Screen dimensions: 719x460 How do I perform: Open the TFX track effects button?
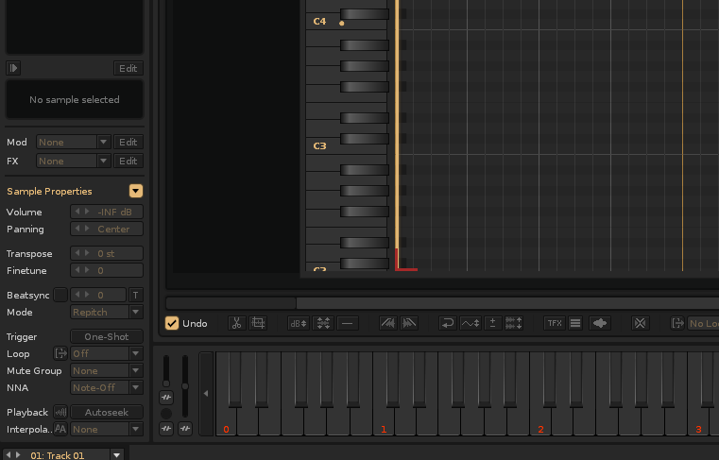pyautogui.click(x=555, y=323)
